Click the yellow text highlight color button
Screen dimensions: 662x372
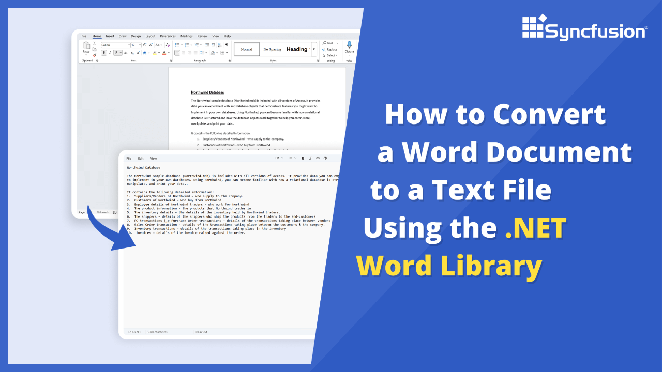click(x=155, y=53)
